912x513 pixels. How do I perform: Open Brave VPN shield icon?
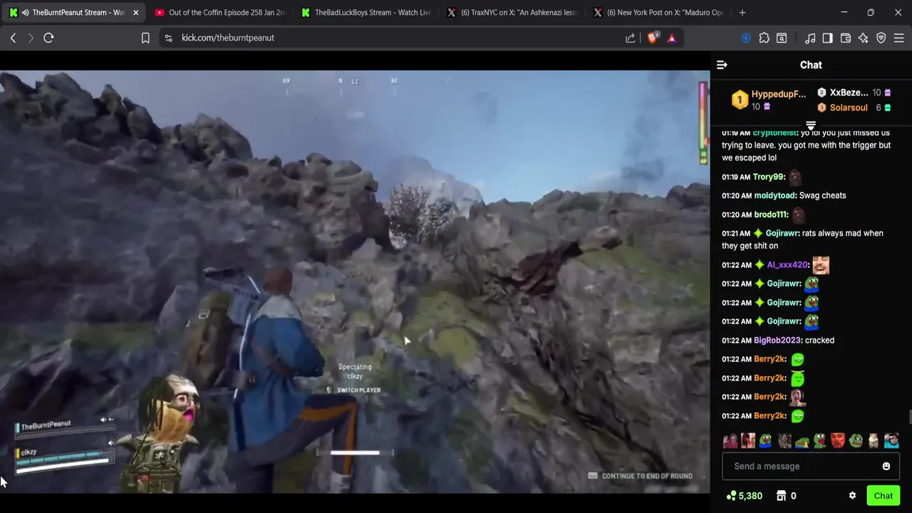[x=881, y=38]
